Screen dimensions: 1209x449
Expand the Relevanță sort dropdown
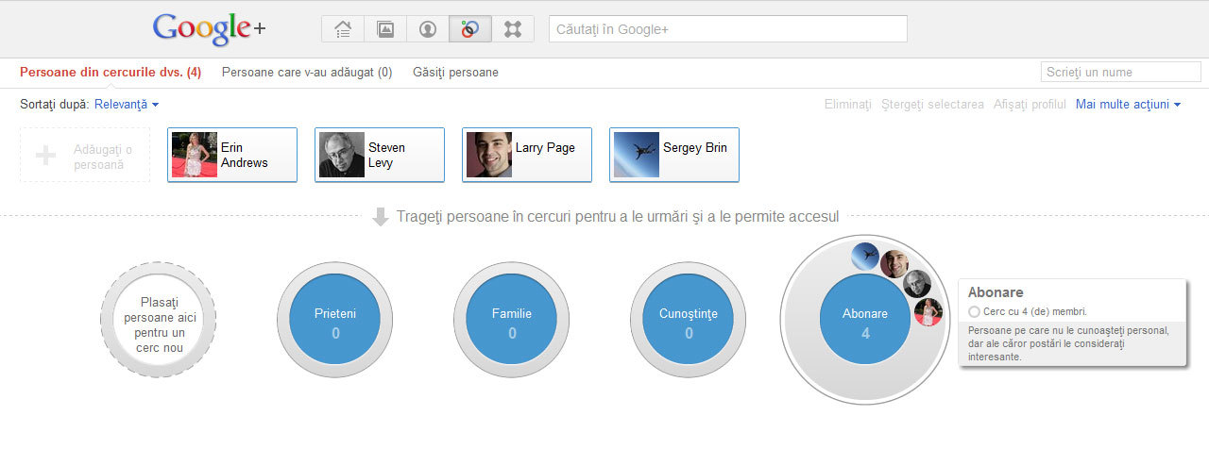pos(127,104)
